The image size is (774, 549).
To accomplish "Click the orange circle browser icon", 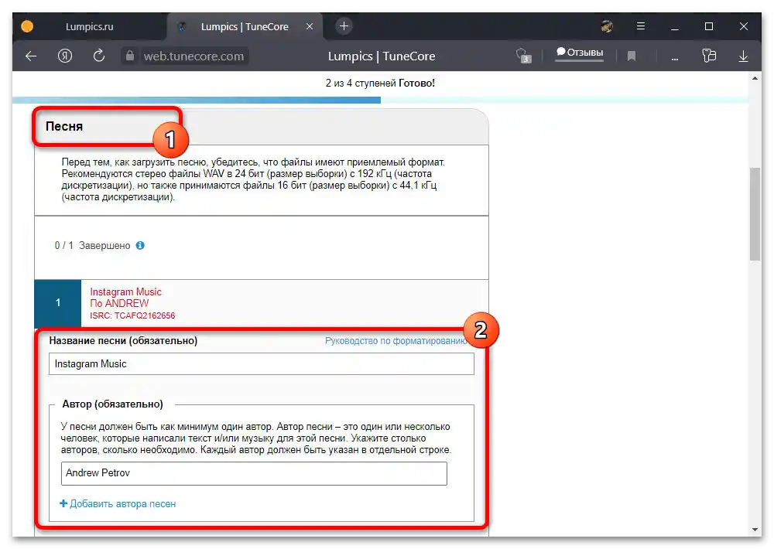I will tap(27, 26).
